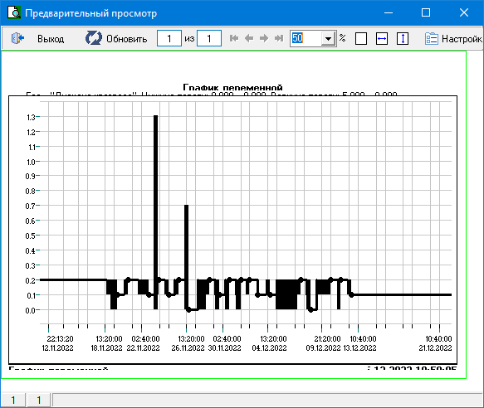Click the 04.12.2022 date label
The width and height of the screenshot is (484, 408).
(x=269, y=348)
